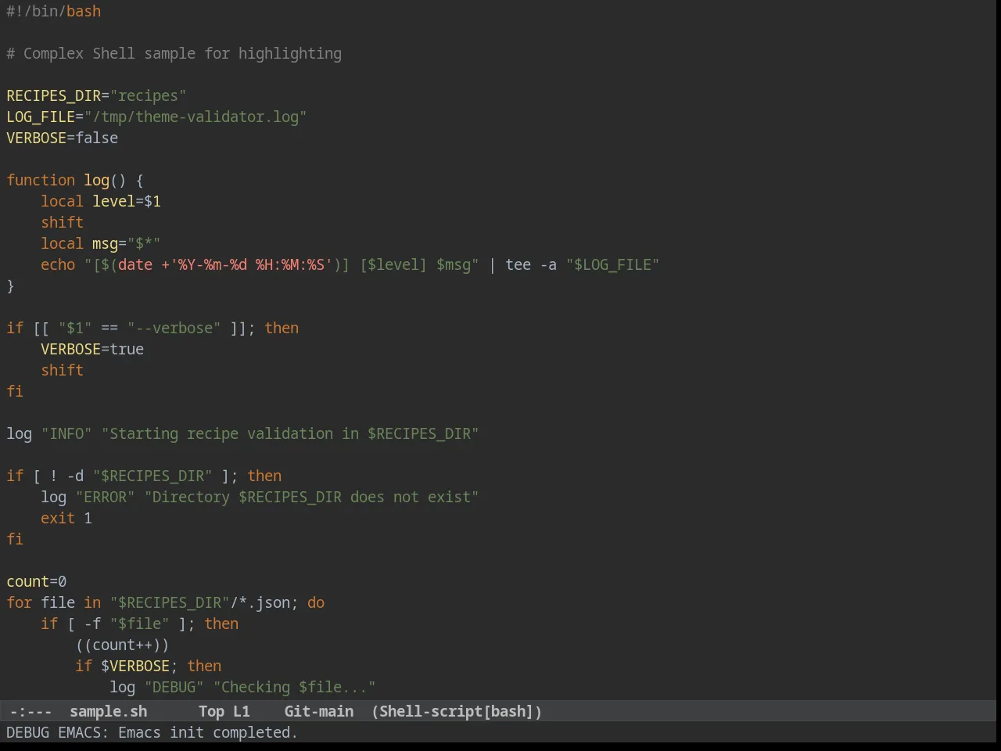Click Git-main version control indicator
The height and width of the screenshot is (751, 1001).
click(x=318, y=711)
